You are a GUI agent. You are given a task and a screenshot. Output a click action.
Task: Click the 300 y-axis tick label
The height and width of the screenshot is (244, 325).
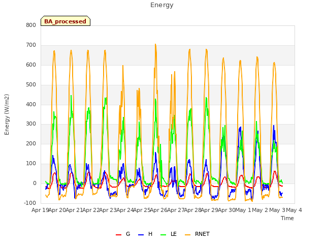pyautogui.click(x=31, y=124)
